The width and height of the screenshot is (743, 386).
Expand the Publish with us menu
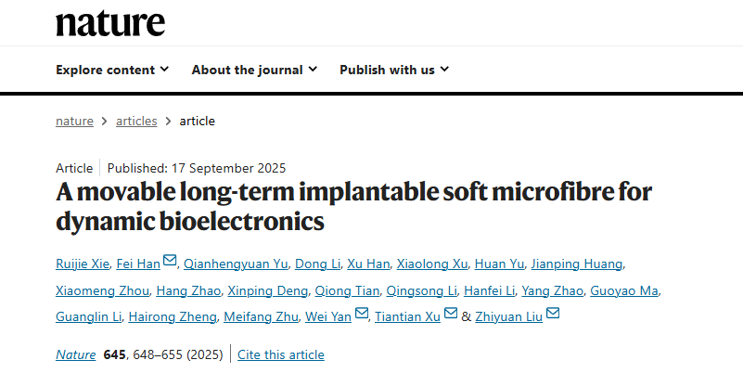click(394, 70)
